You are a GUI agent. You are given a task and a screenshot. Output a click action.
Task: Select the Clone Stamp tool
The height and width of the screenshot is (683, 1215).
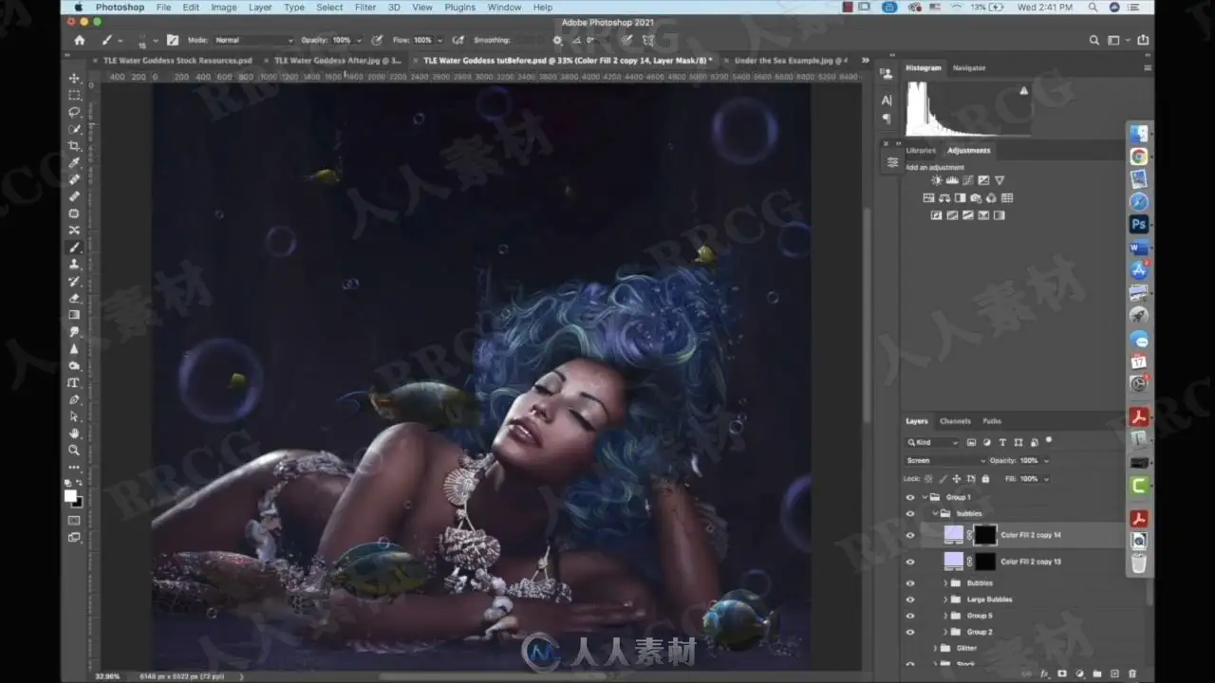tap(74, 265)
